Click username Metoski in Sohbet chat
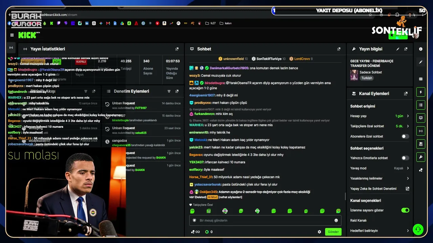433x243 pixels. pos(200,140)
